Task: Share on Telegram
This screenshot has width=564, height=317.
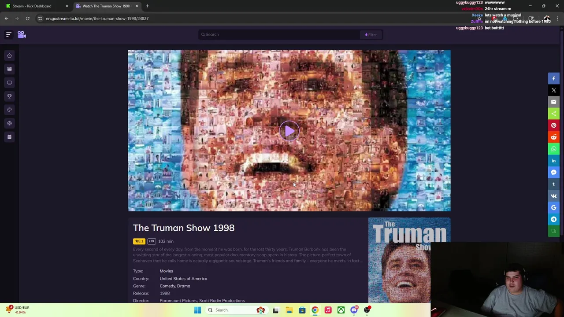Action: [x=553, y=219]
